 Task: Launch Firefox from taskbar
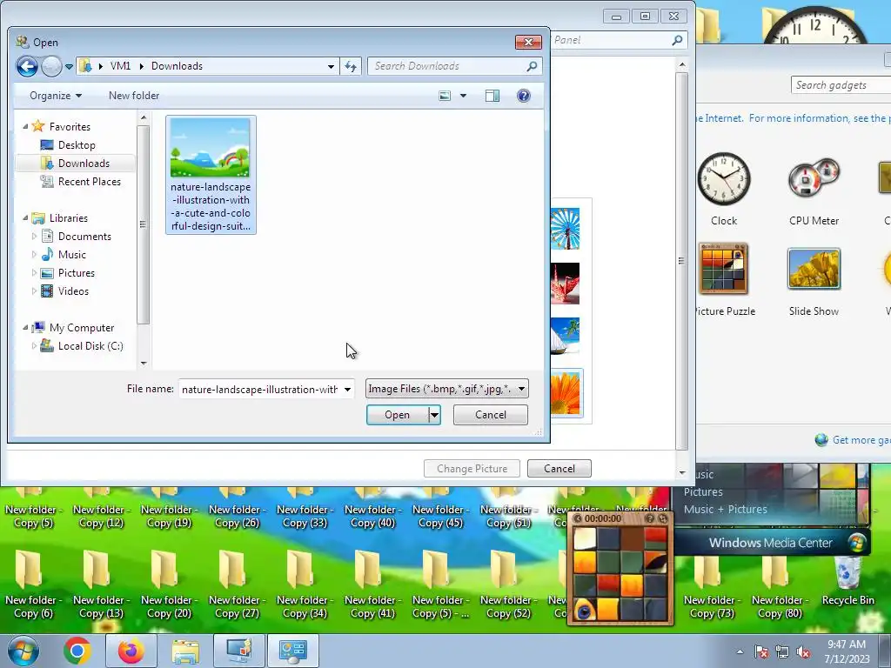[x=131, y=651]
